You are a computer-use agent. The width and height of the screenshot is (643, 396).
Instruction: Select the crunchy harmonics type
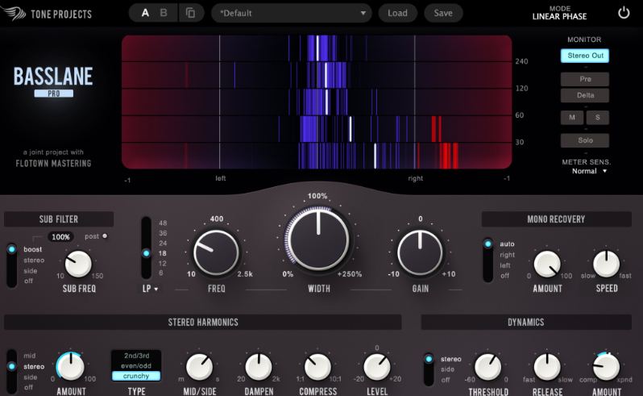tap(136, 376)
